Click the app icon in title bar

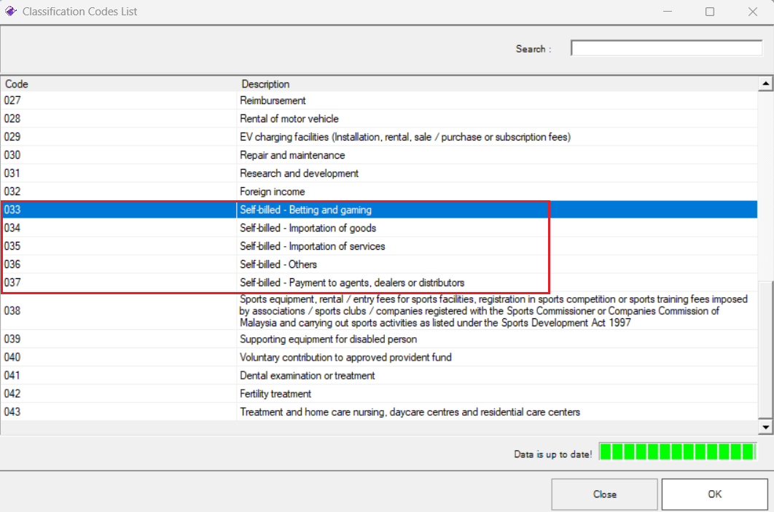tap(10, 12)
